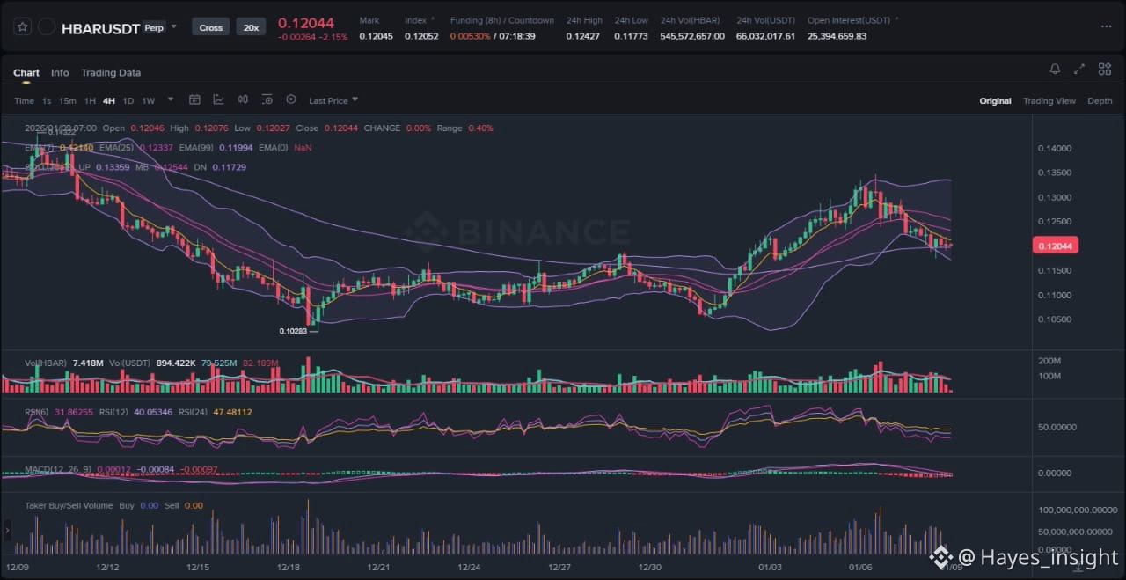The height and width of the screenshot is (580, 1126).
Task: Click the 24h Low value 0.11773
Action: click(631, 36)
